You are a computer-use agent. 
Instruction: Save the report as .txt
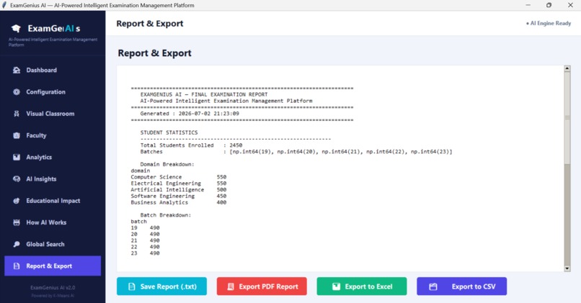coord(161,286)
